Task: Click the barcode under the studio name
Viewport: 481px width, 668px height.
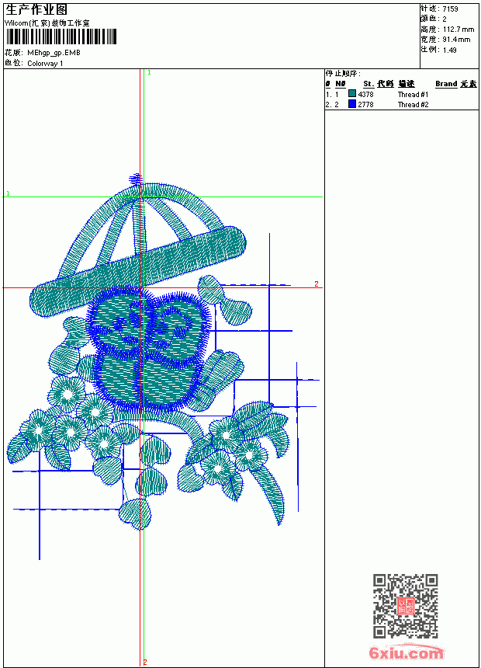Action: click(61, 37)
